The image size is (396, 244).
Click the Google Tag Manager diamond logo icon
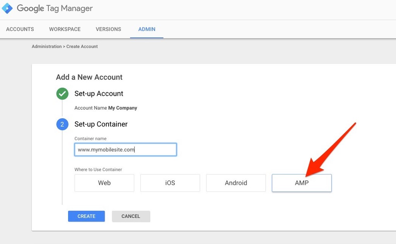point(7,8)
